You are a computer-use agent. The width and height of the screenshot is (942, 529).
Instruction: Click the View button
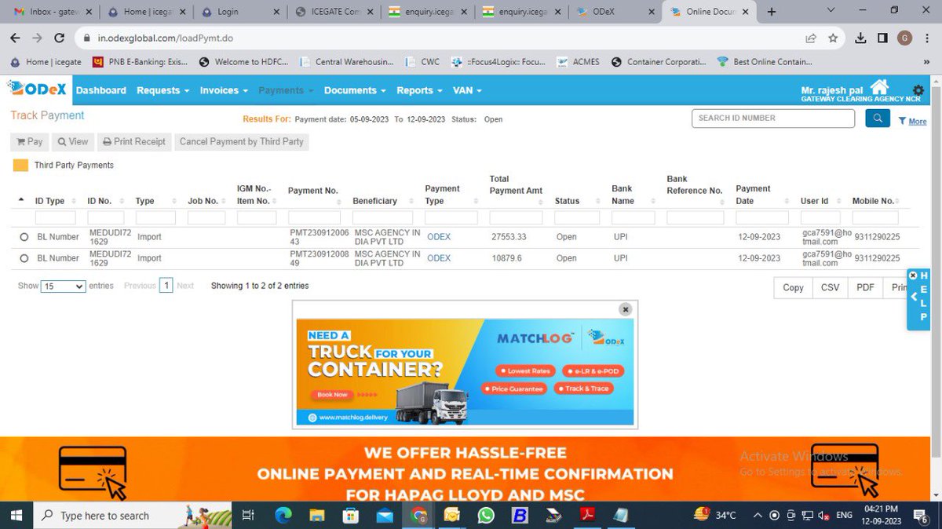[x=72, y=142]
